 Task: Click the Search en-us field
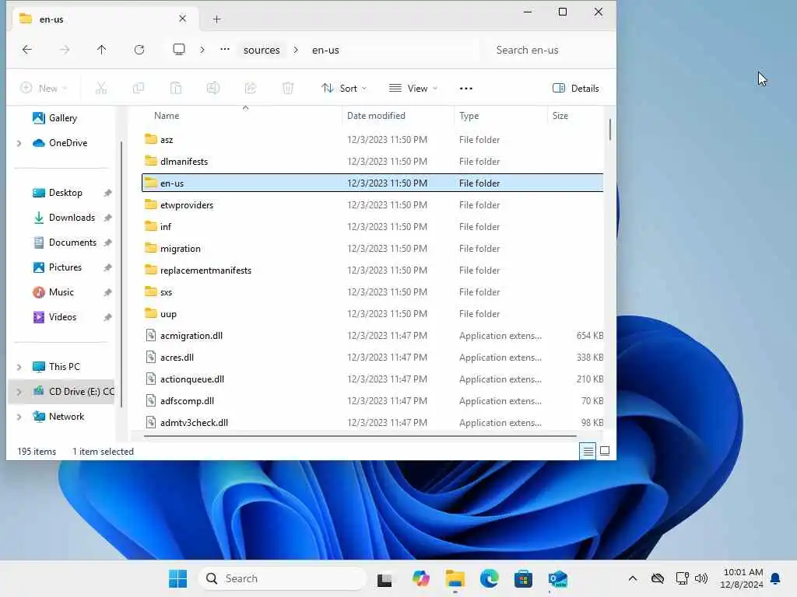coord(546,50)
